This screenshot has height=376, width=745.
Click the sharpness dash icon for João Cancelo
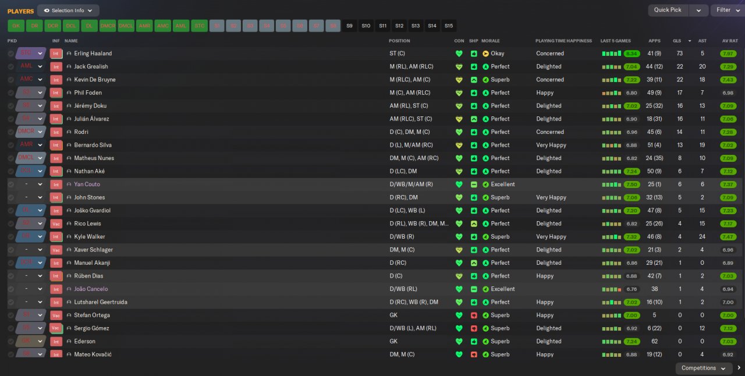474,289
